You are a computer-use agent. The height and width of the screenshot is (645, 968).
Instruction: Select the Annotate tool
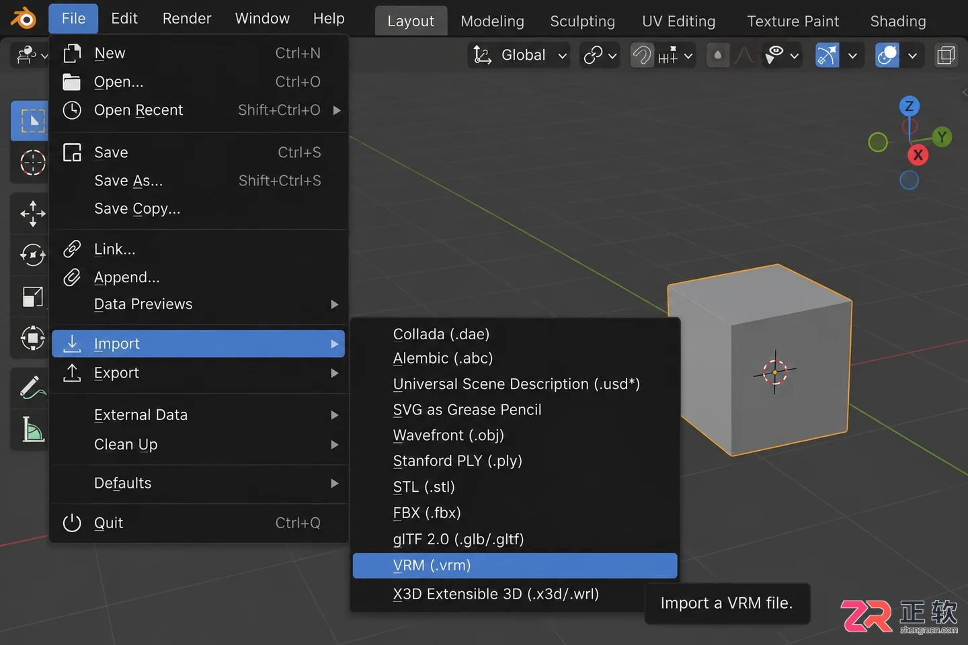32,388
